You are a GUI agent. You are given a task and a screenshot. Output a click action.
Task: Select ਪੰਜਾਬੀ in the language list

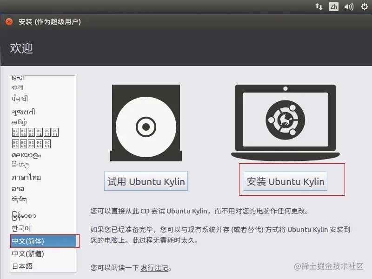click(x=43, y=98)
